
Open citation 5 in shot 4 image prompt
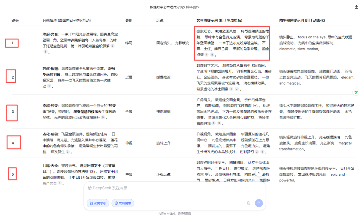click(262, 152)
